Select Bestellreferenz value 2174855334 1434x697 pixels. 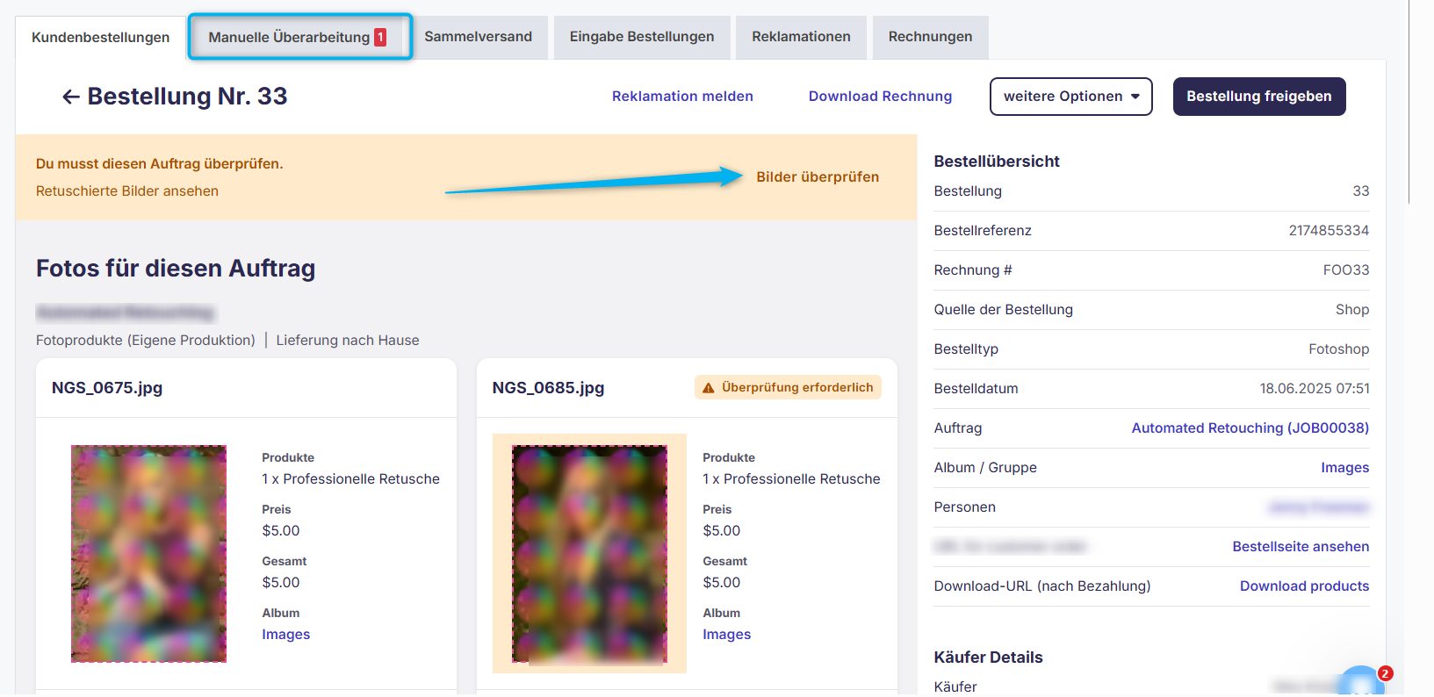pyautogui.click(x=1329, y=231)
